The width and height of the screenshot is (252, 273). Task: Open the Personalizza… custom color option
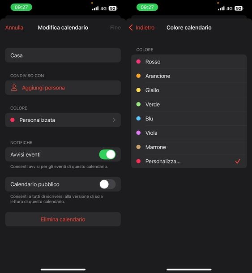[189, 162]
